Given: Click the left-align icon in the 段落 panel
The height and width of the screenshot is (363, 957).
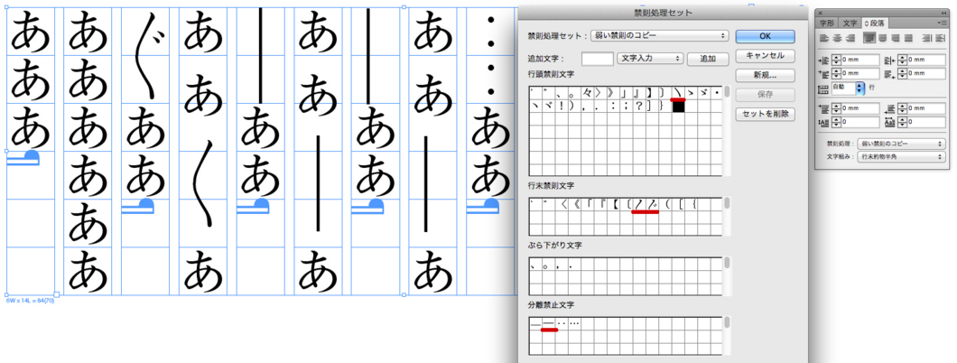Looking at the screenshot, I should (x=823, y=38).
